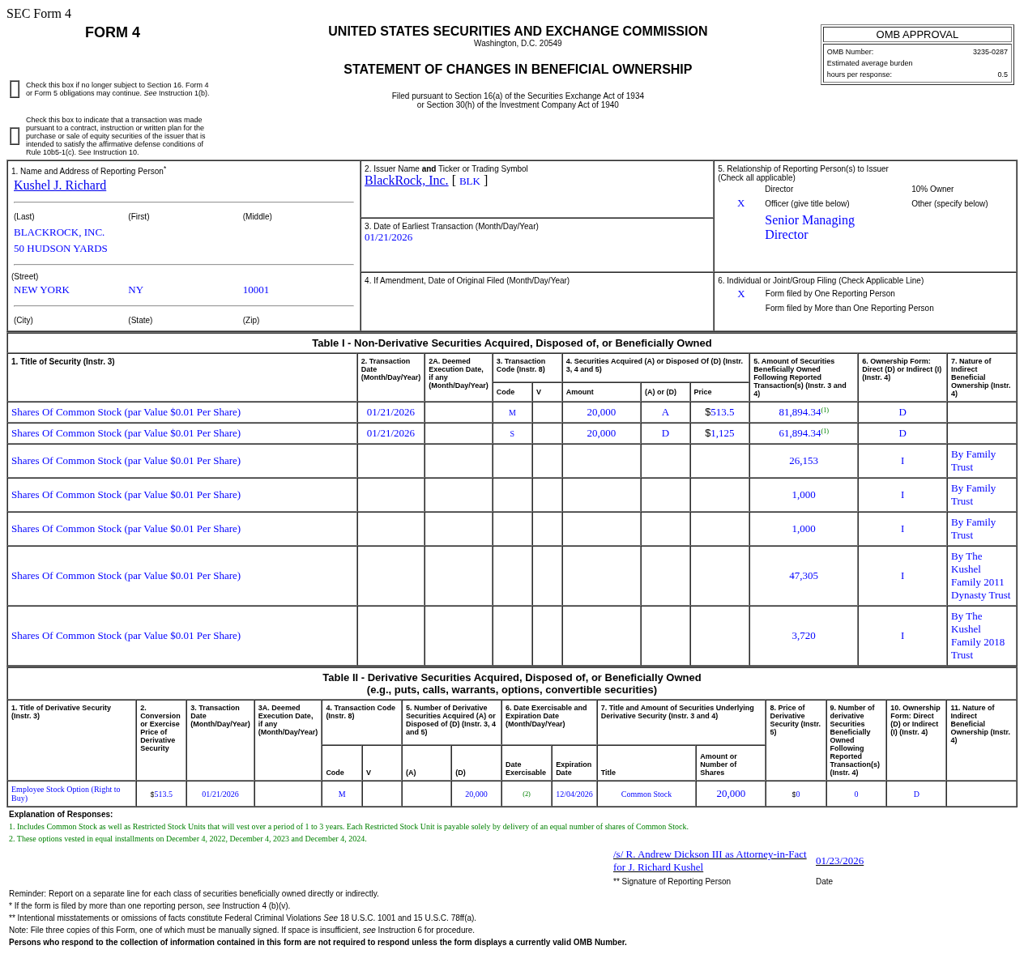Viewport: 1024px width, 954px height.
Task: Click Common Stock underlying security title
Action: [646, 794]
